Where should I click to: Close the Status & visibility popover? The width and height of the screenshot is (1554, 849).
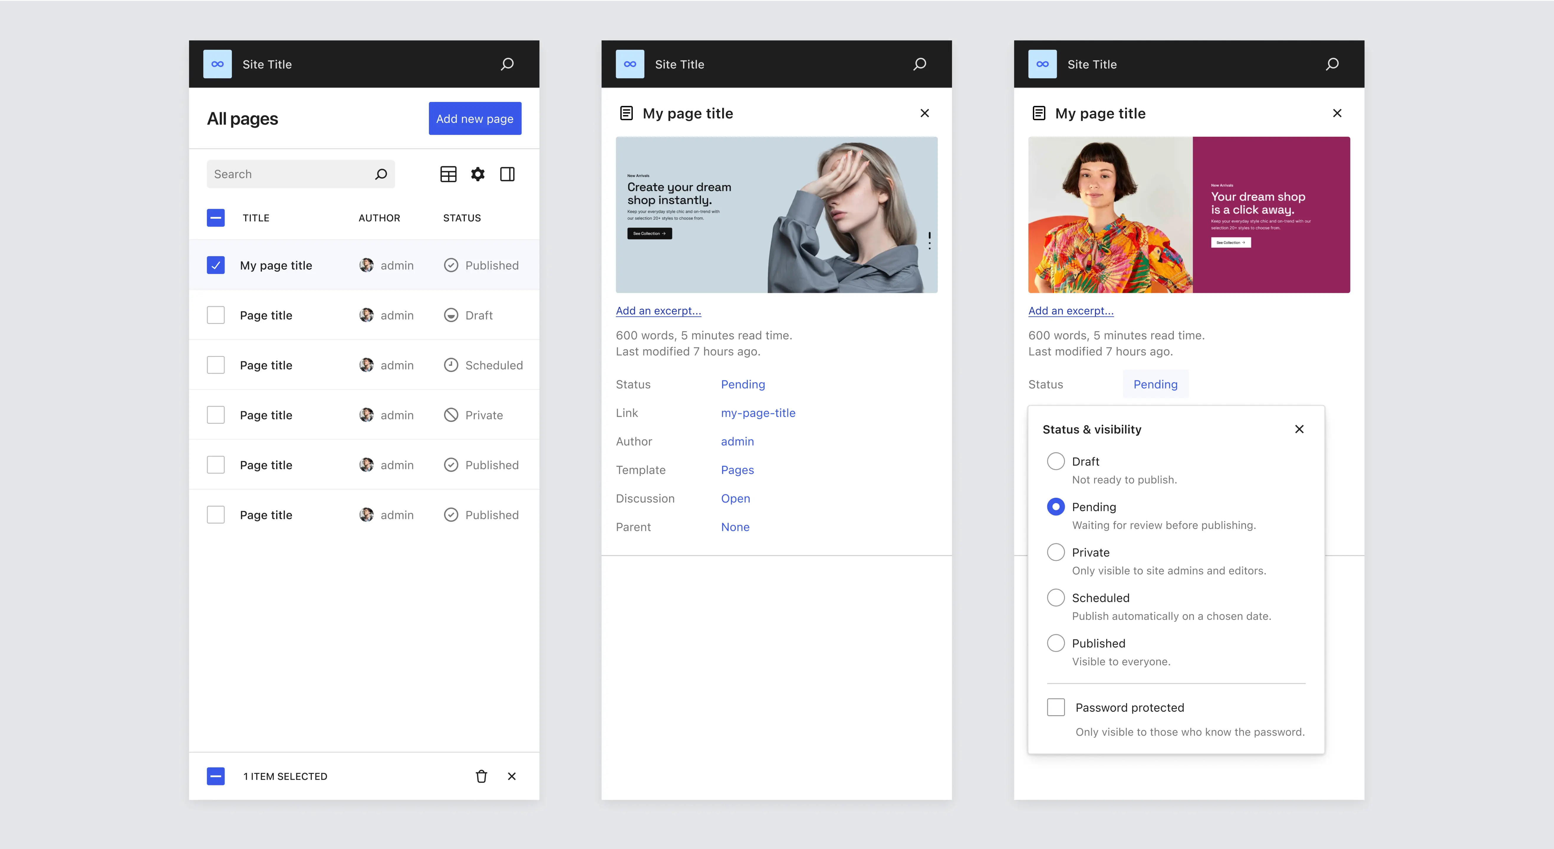(x=1299, y=429)
